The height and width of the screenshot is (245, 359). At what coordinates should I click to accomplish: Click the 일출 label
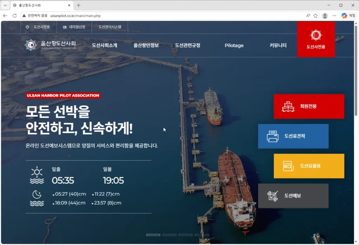tap(56, 169)
